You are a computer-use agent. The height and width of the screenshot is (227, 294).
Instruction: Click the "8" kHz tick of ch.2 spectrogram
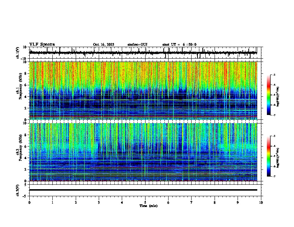pyautogui.click(x=26, y=135)
